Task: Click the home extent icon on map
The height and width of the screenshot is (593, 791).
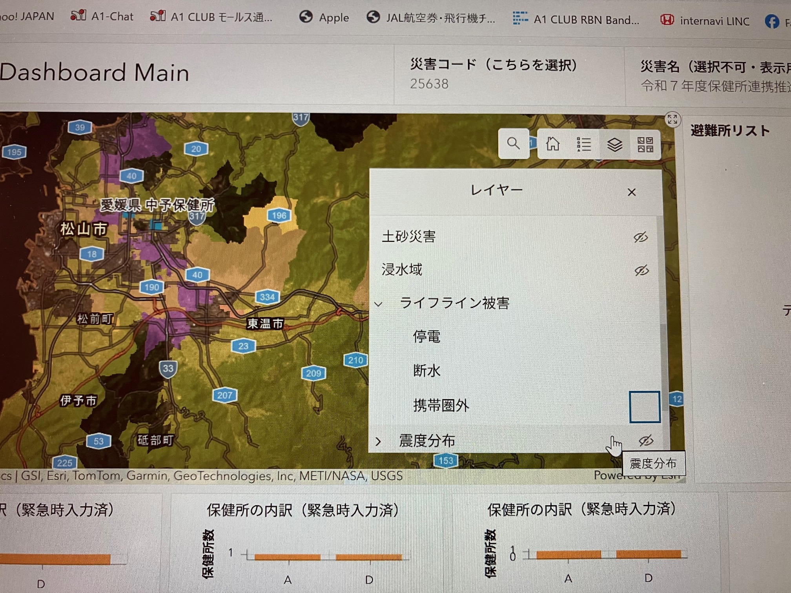Action: [552, 144]
